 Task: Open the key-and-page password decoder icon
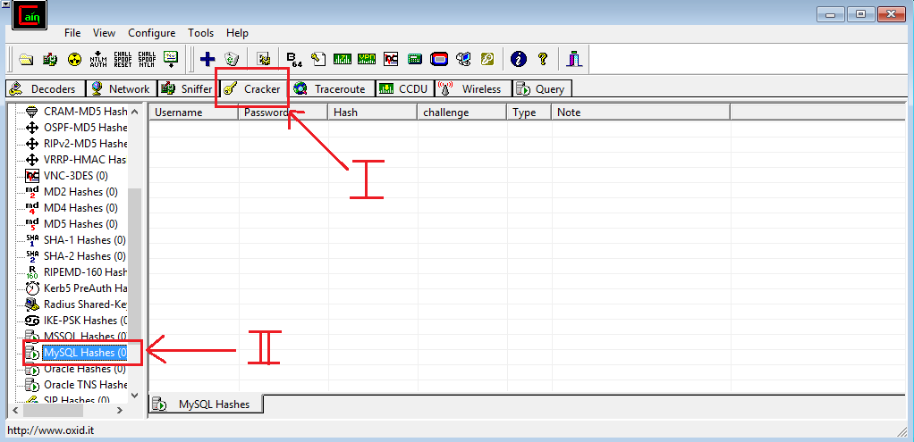tap(317, 59)
